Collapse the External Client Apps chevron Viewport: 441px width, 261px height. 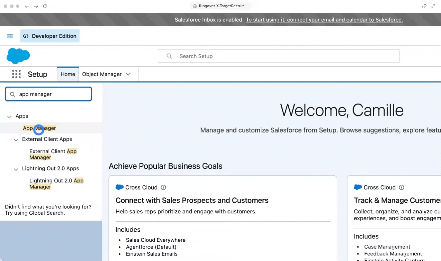click(16, 140)
